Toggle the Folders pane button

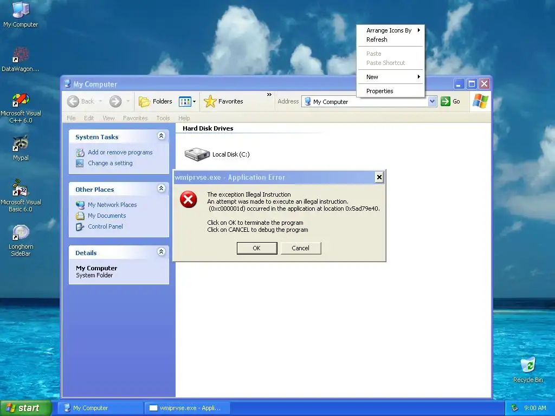(155, 101)
